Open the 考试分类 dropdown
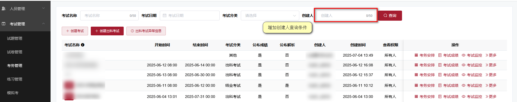The width and height of the screenshot is (517, 102). pyautogui.click(x=270, y=16)
